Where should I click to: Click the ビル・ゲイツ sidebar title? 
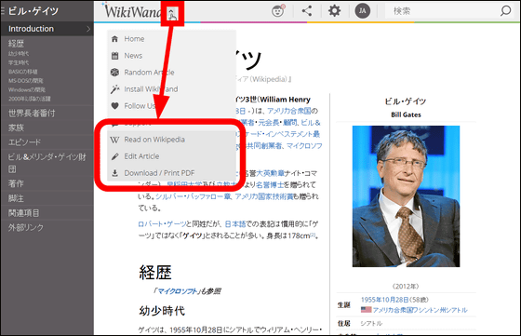(33, 11)
